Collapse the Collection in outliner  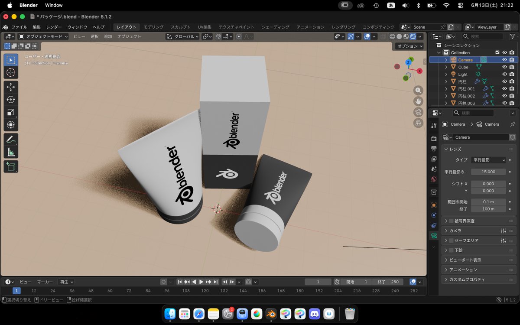(x=439, y=52)
